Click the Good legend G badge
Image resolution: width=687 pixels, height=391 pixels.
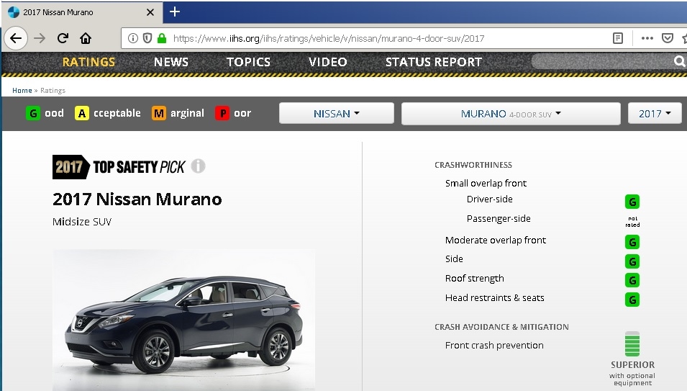pyautogui.click(x=33, y=113)
